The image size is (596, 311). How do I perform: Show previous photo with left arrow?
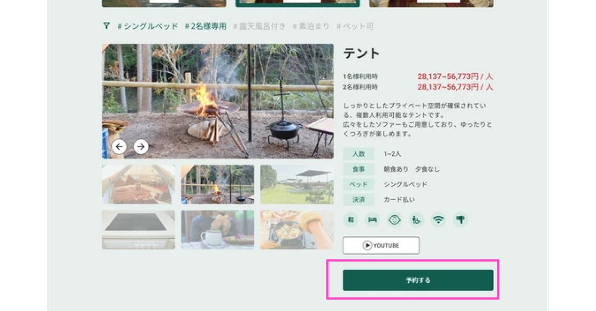(x=119, y=146)
